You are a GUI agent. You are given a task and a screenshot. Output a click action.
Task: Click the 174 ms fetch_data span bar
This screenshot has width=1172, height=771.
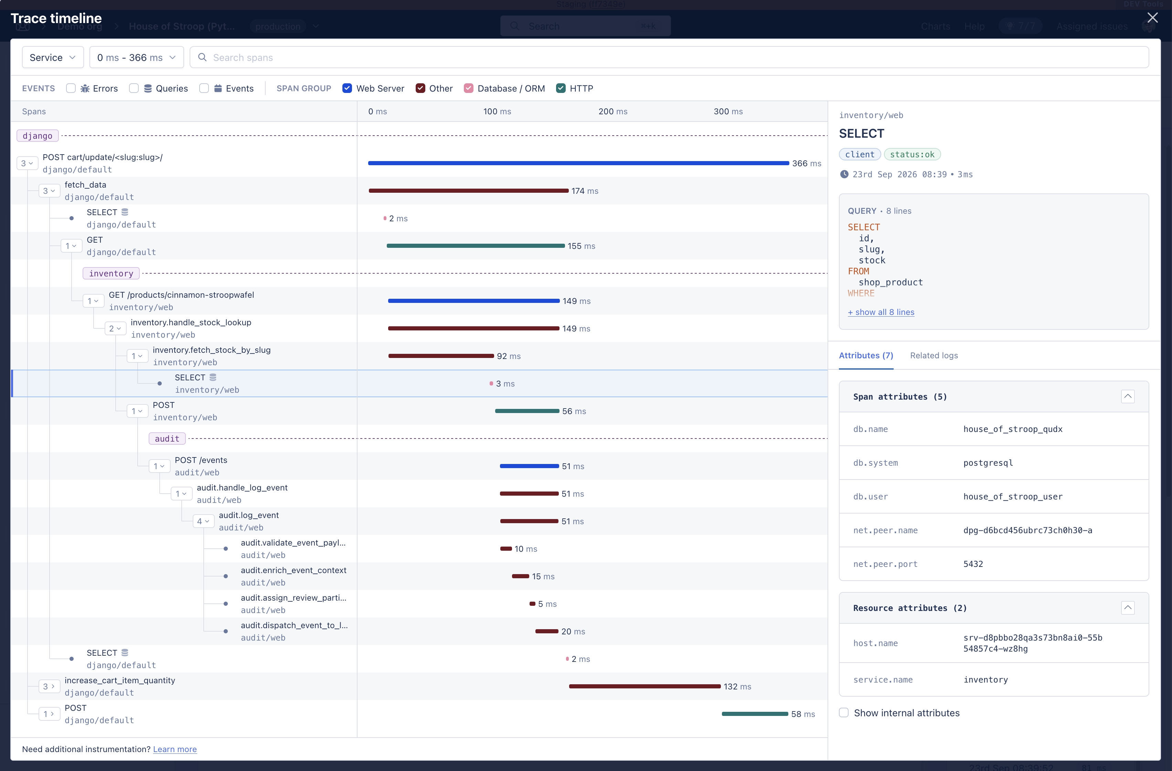pos(468,191)
